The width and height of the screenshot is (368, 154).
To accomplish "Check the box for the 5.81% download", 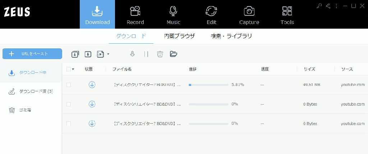I will tap(69, 85).
